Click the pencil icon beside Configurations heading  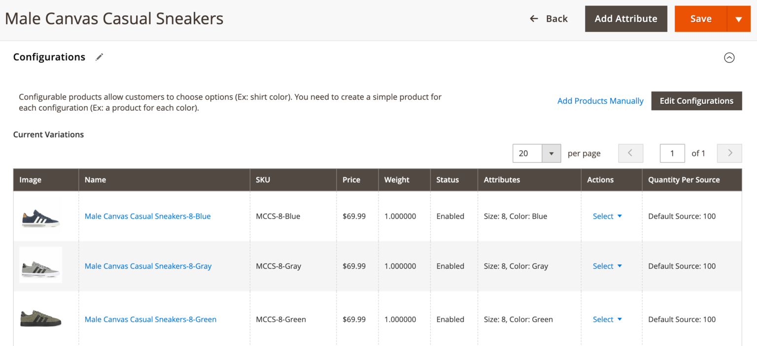tap(99, 57)
